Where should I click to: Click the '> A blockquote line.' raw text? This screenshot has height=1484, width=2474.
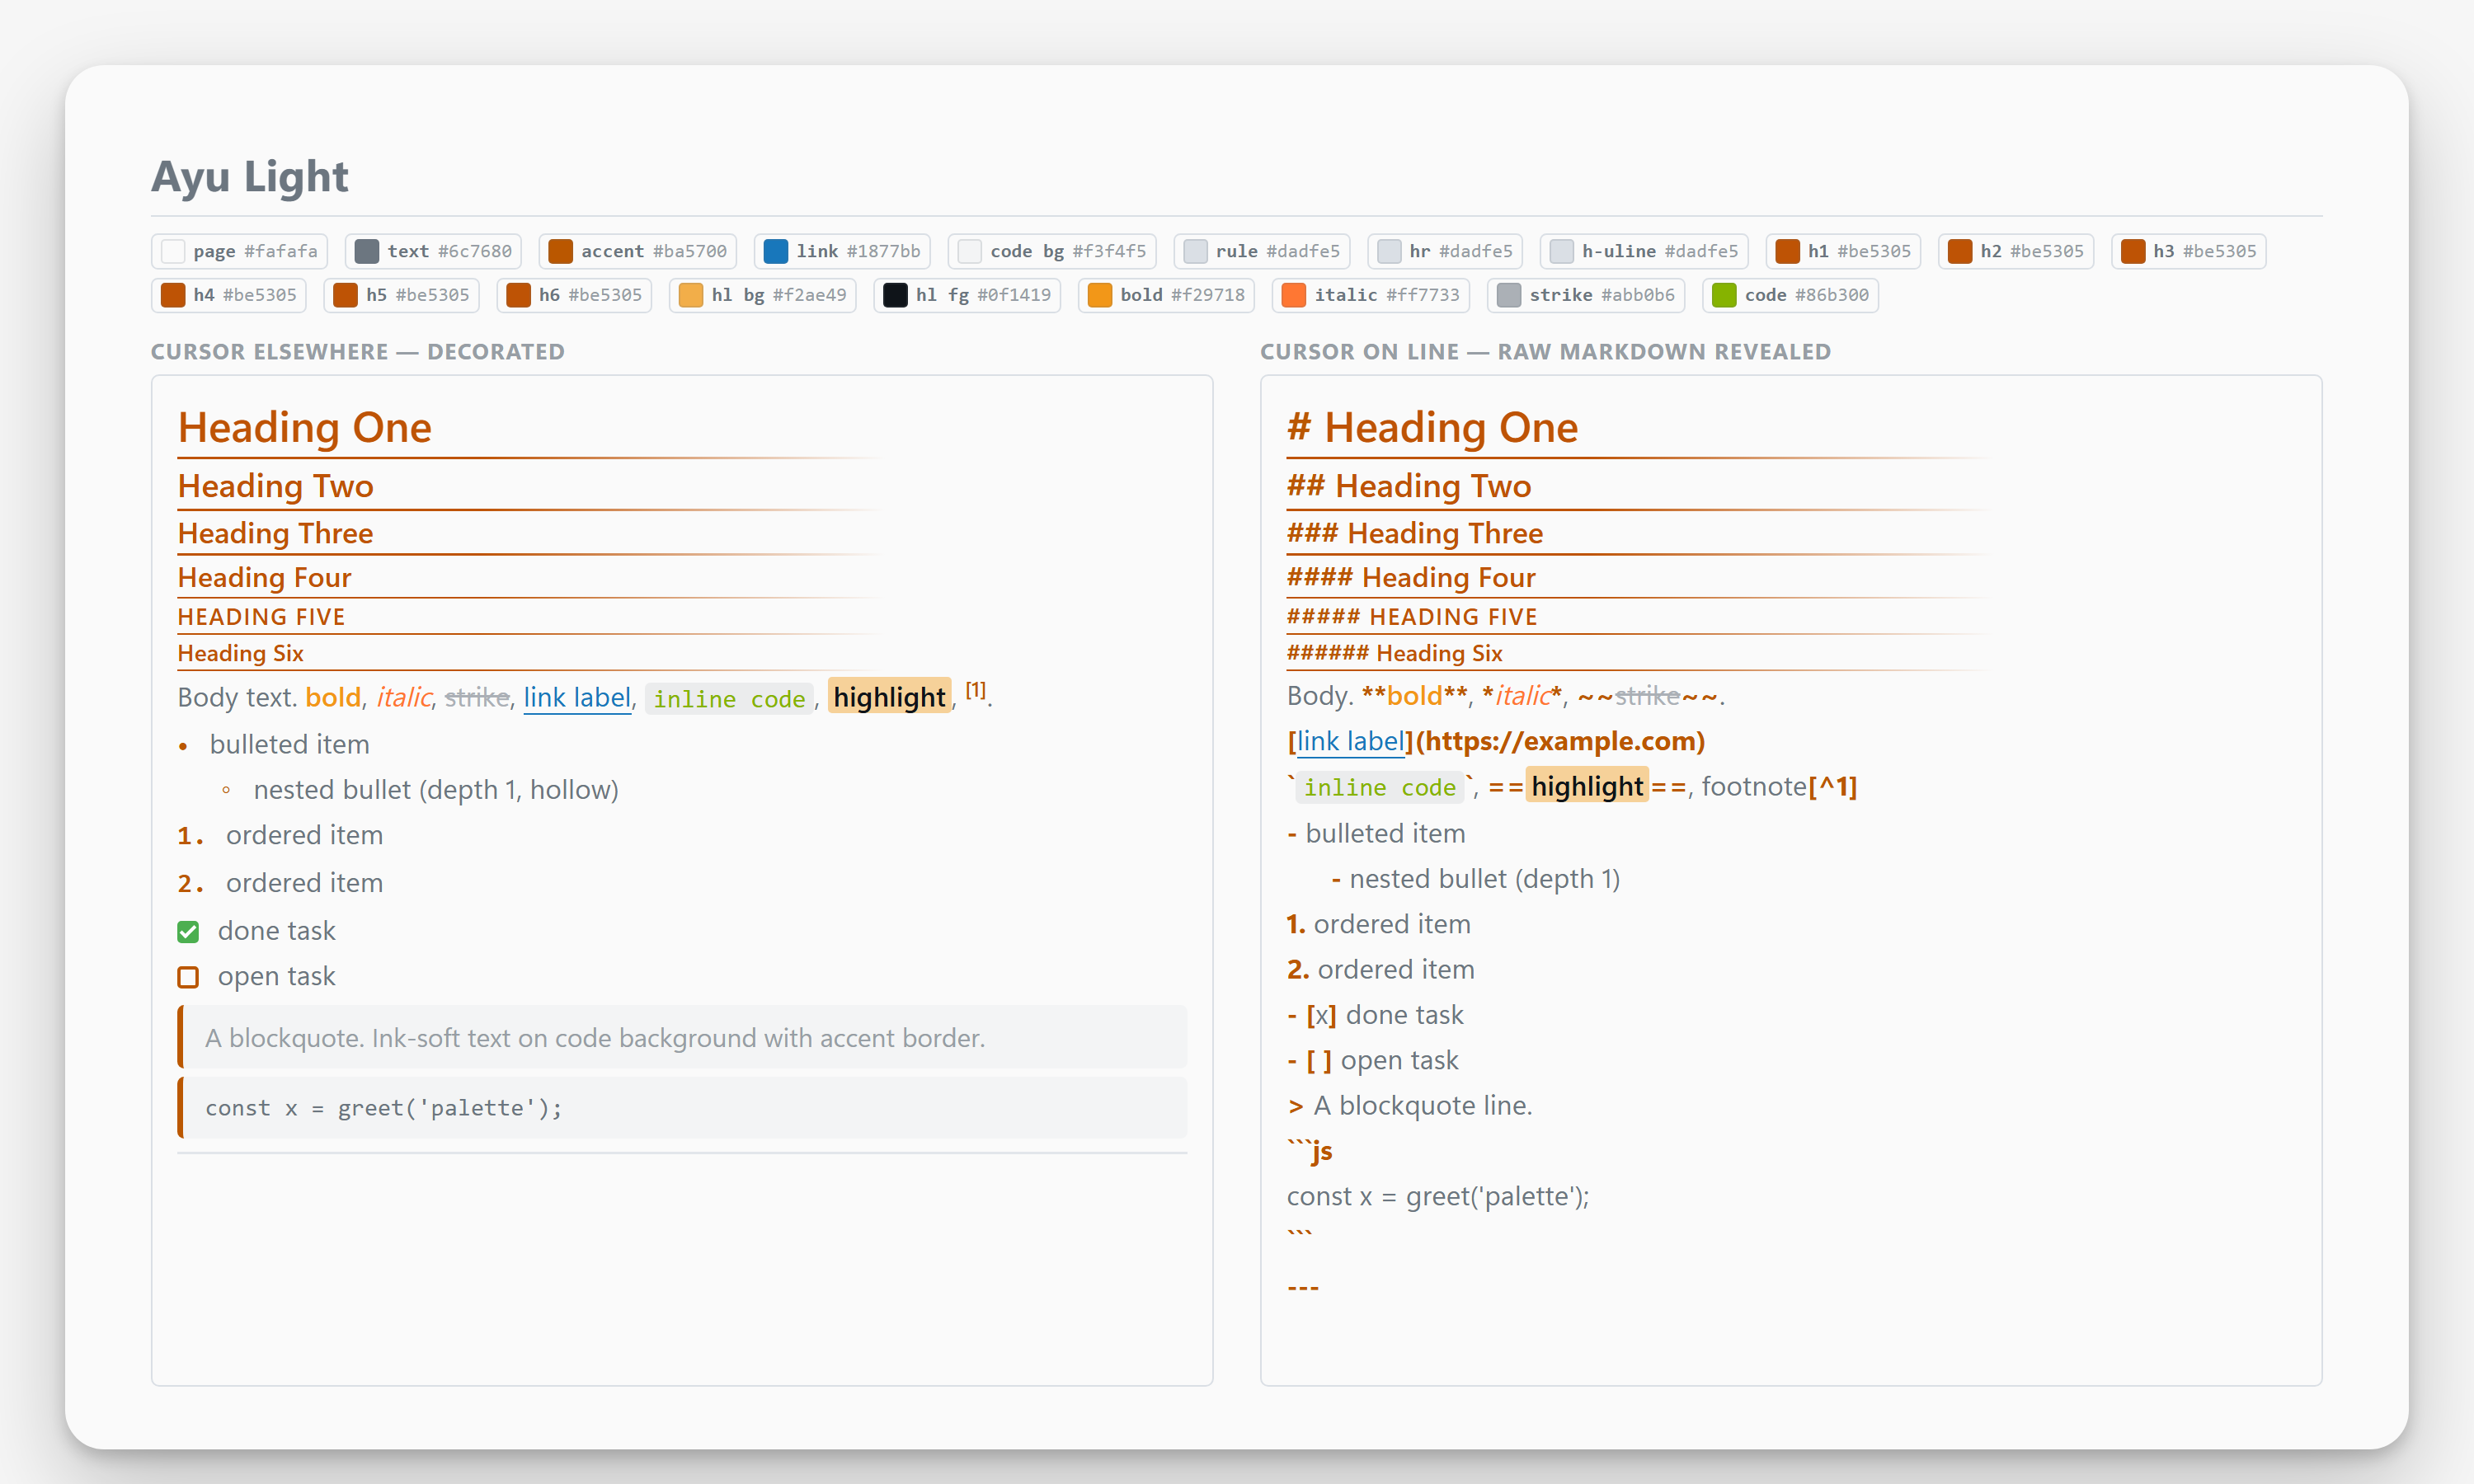[1409, 1106]
